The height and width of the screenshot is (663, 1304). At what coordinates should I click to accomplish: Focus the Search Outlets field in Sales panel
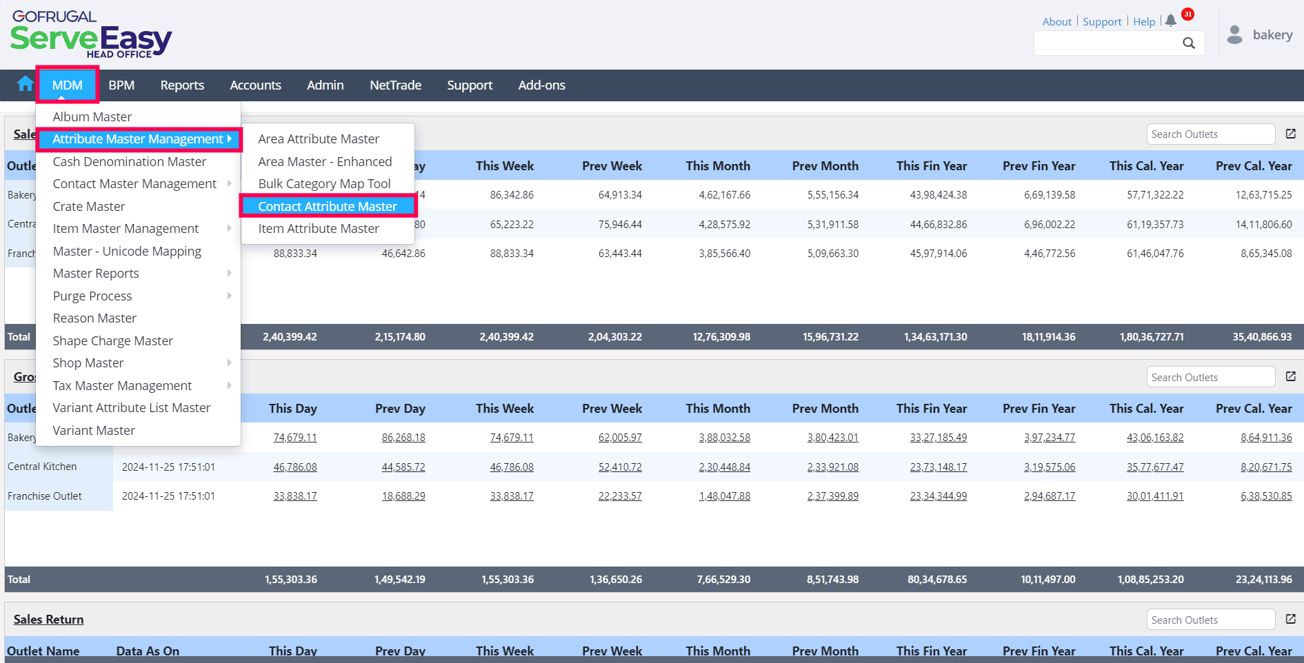pos(1210,134)
